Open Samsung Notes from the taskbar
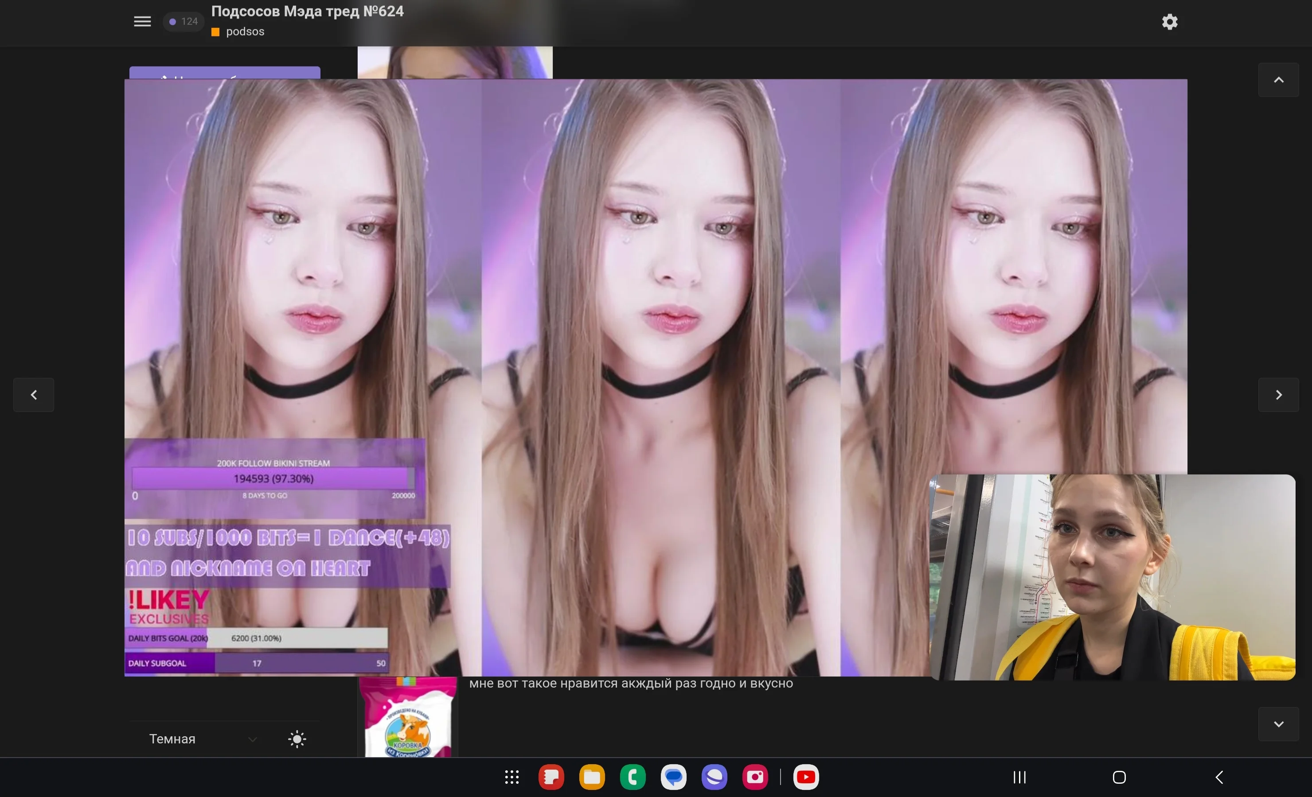Image resolution: width=1312 pixels, height=797 pixels. tap(551, 778)
